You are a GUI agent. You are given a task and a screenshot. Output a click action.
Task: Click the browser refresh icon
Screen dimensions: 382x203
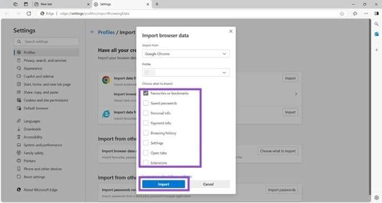pyautogui.click(x=29, y=14)
